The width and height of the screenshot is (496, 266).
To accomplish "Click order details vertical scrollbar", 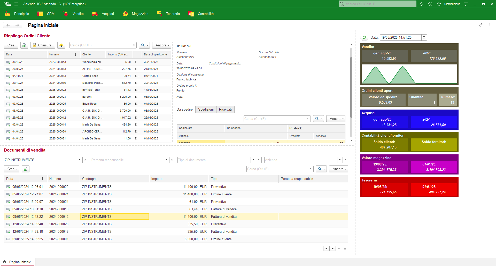I will point(351,87).
